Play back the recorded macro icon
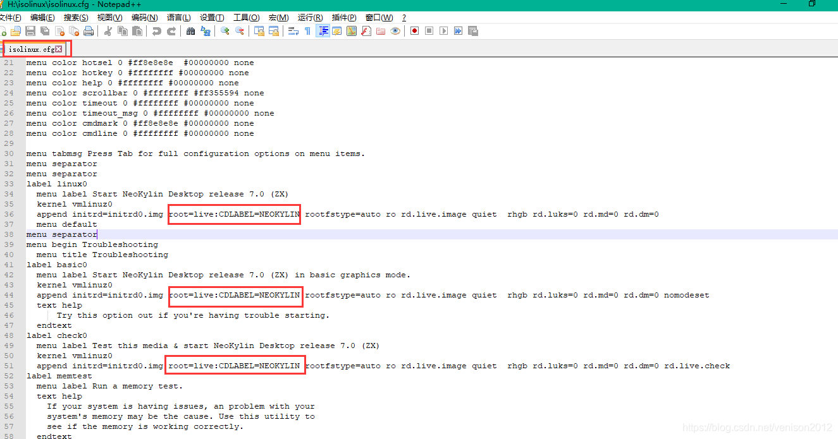Screen dimensions: 838x439 click(444, 31)
